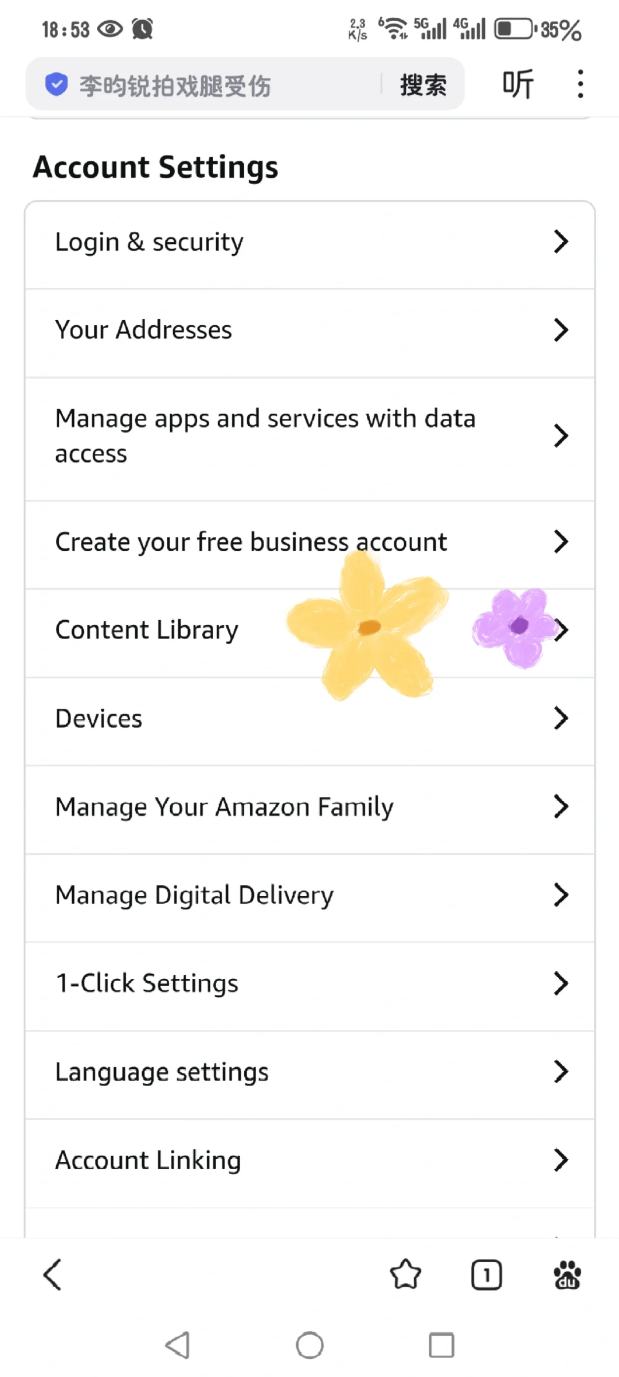Screen dimensions: 619x1377
Task: Tap the browser back arrow icon
Action: pyautogui.click(x=53, y=1275)
